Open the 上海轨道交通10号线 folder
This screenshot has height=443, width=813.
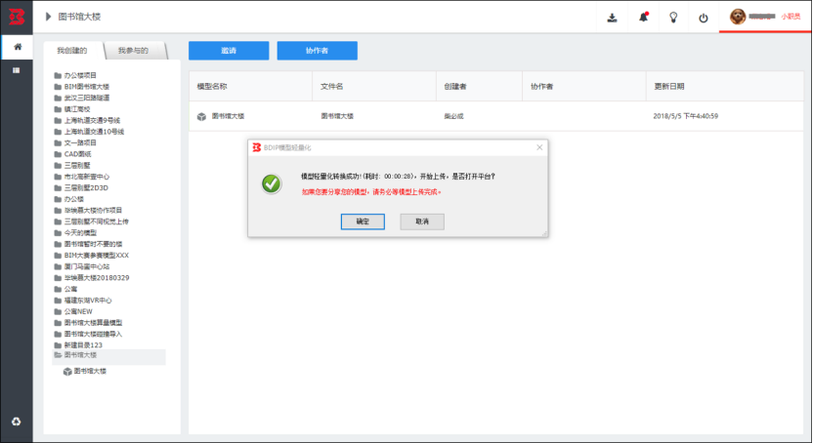(x=94, y=132)
